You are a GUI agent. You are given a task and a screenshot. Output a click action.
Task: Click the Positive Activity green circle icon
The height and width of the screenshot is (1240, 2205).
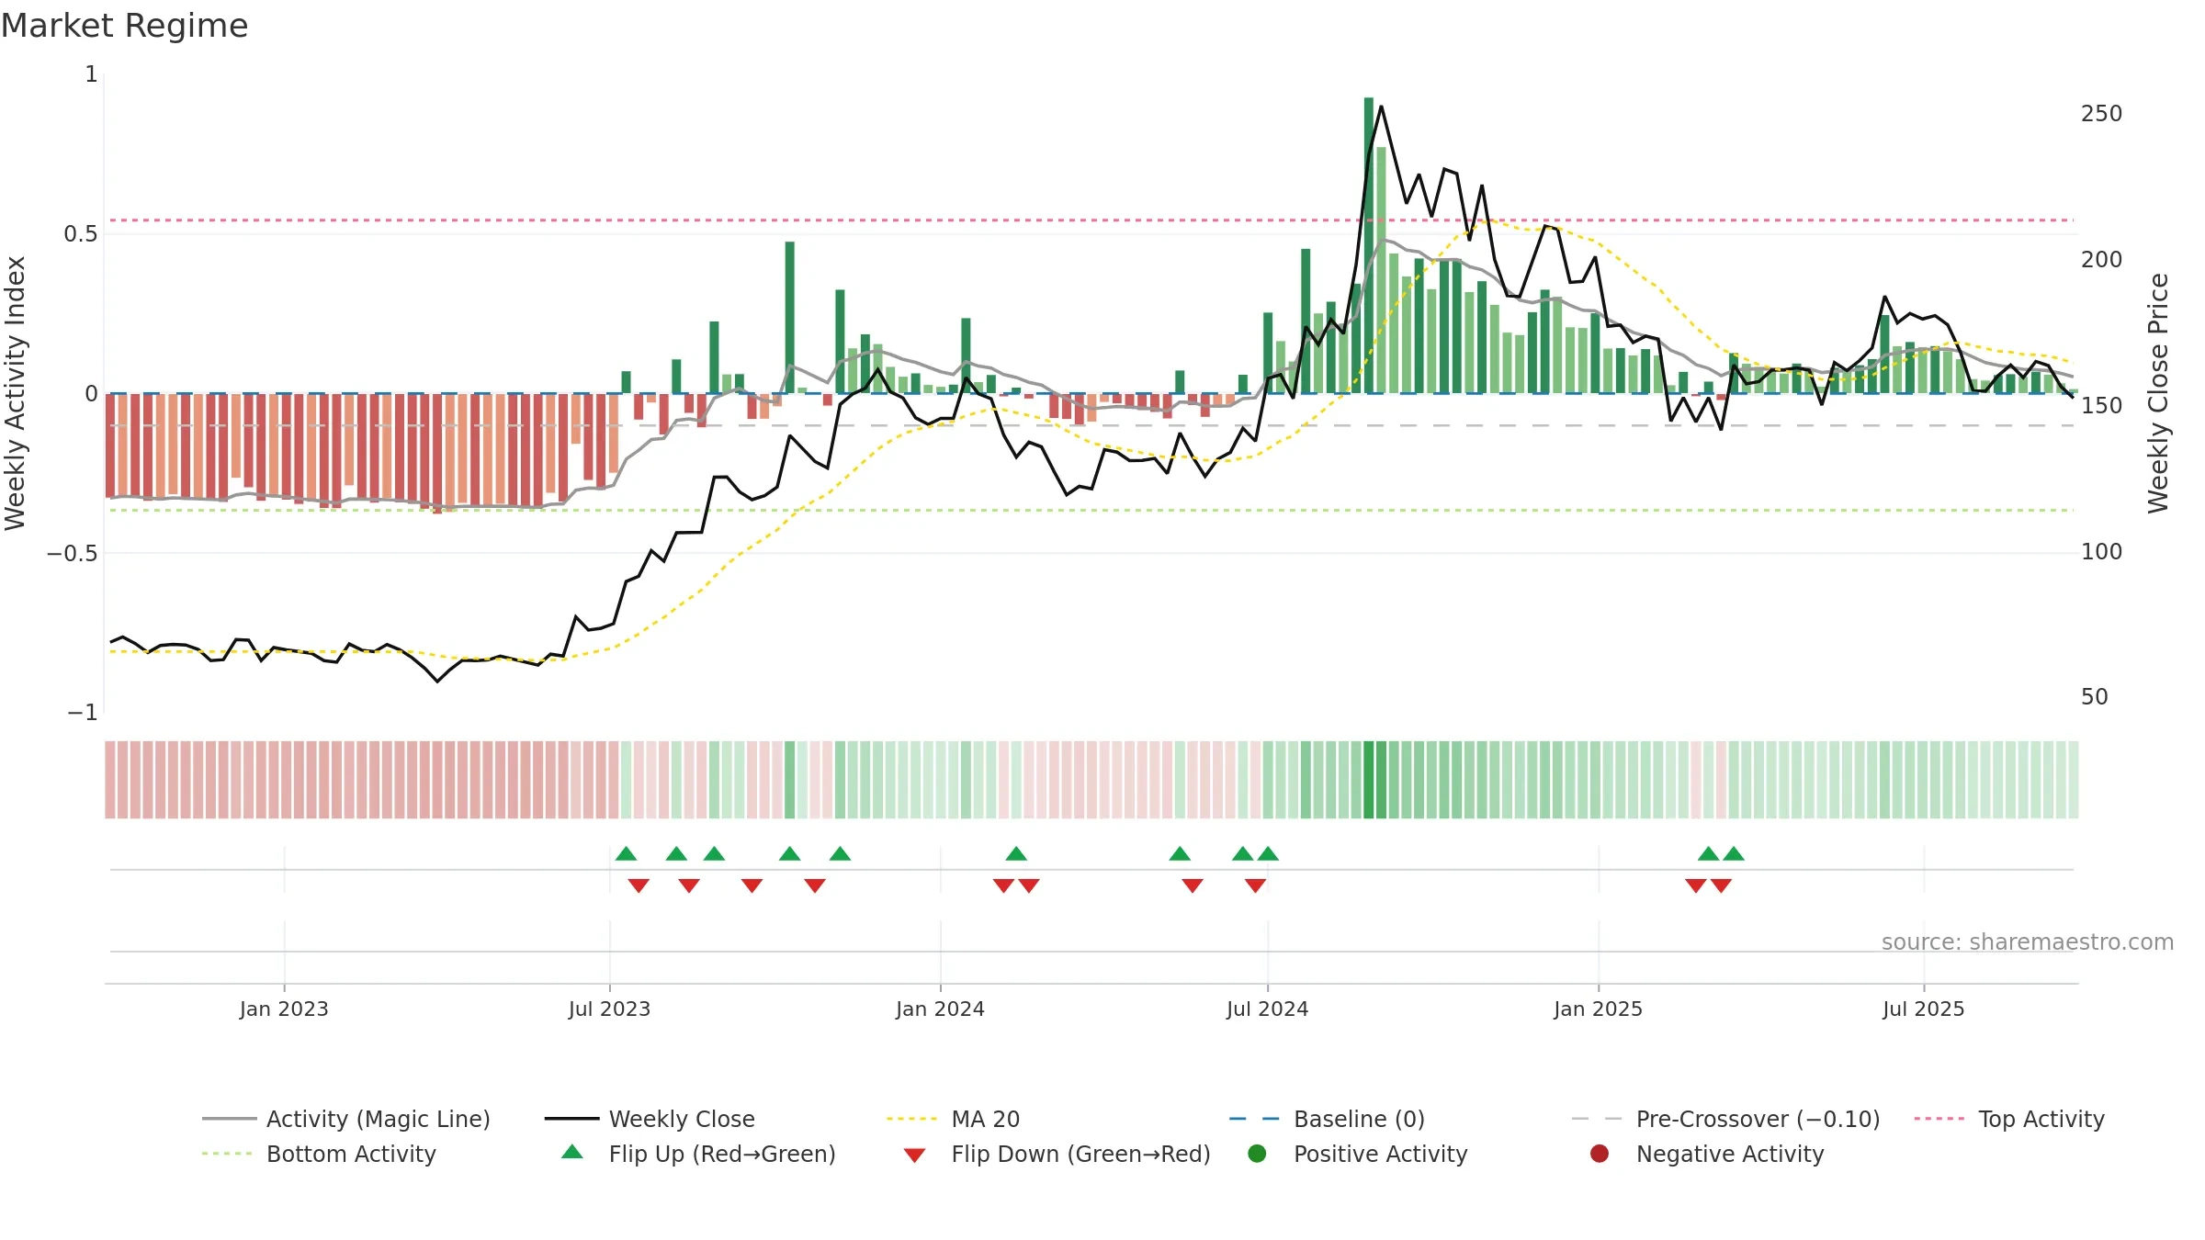(x=1257, y=1154)
